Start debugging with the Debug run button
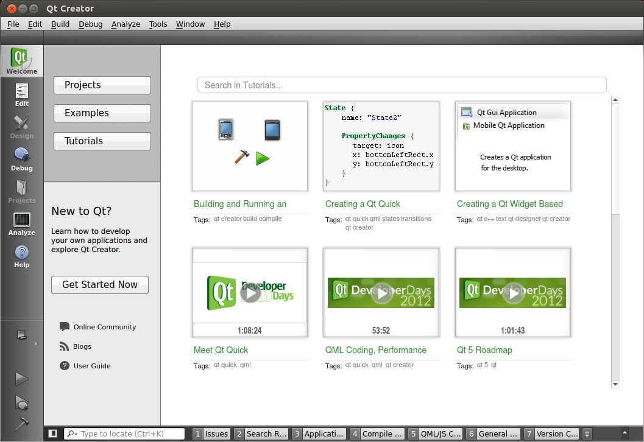The height and width of the screenshot is (442, 644). tap(22, 402)
